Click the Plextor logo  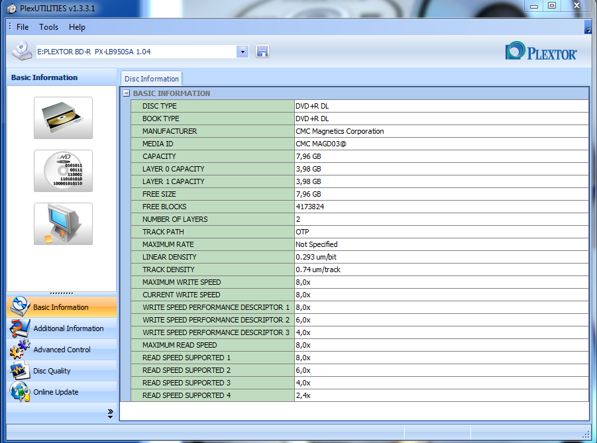pyautogui.click(x=541, y=52)
